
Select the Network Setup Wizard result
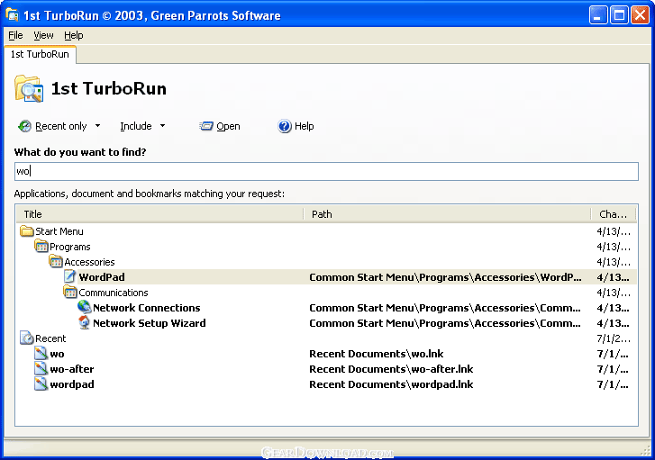click(x=150, y=323)
